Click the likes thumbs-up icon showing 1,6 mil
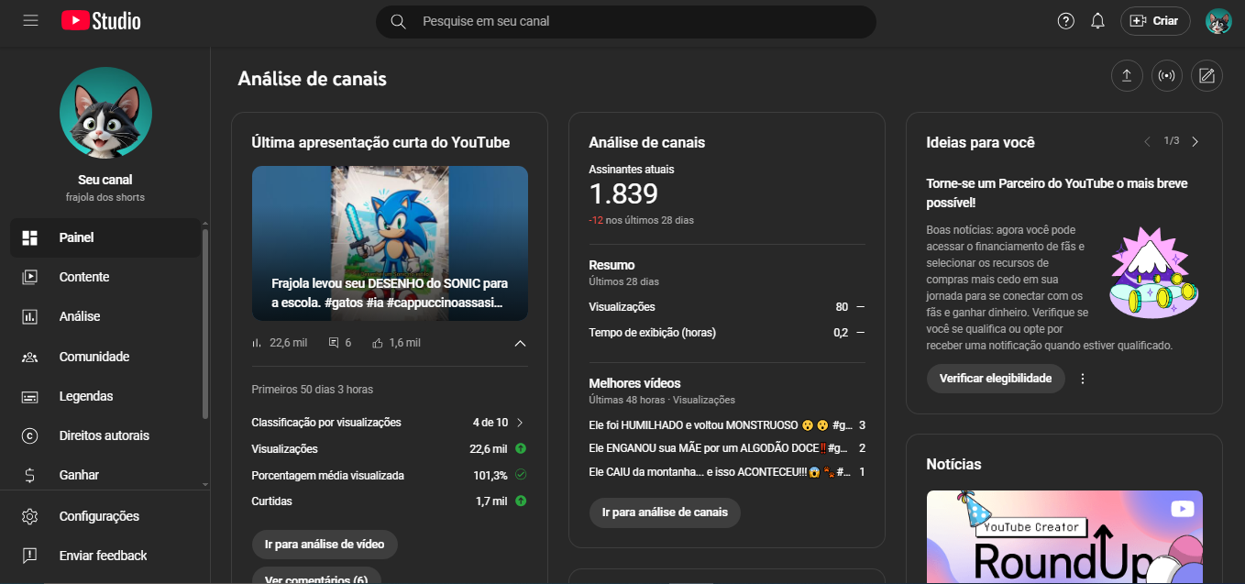 pyautogui.click(x=377, y=343)
